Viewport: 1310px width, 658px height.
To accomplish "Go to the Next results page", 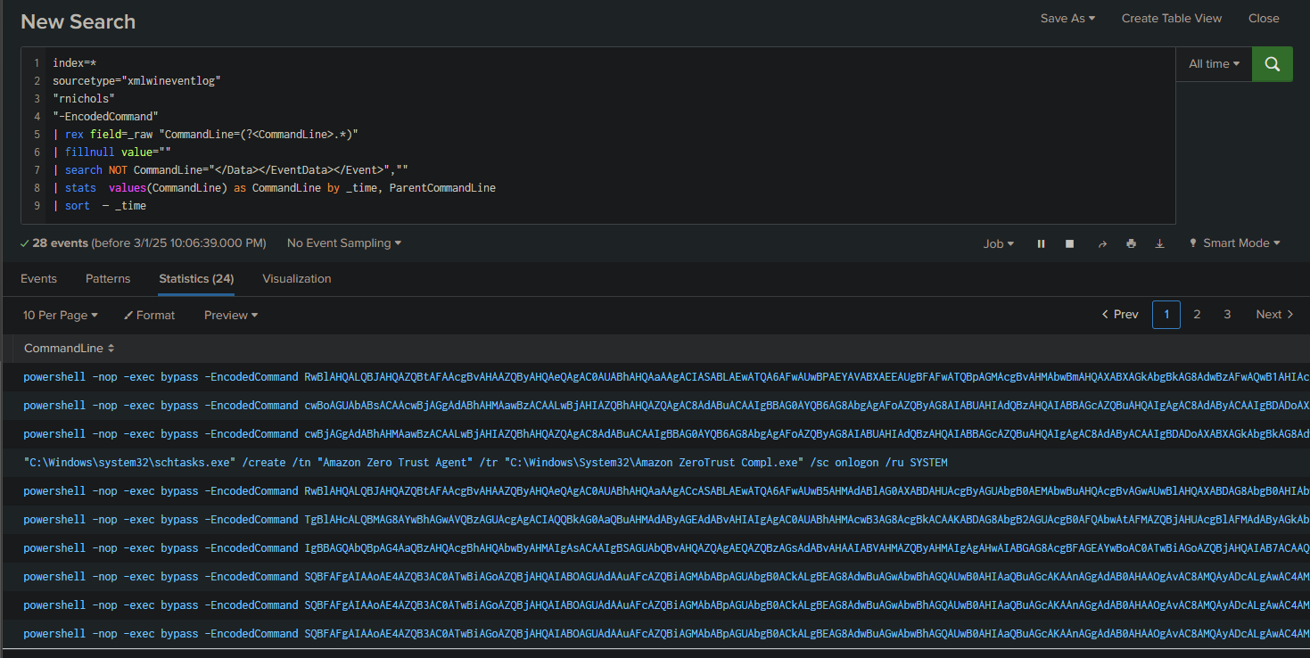I will tap(1274, 315).
